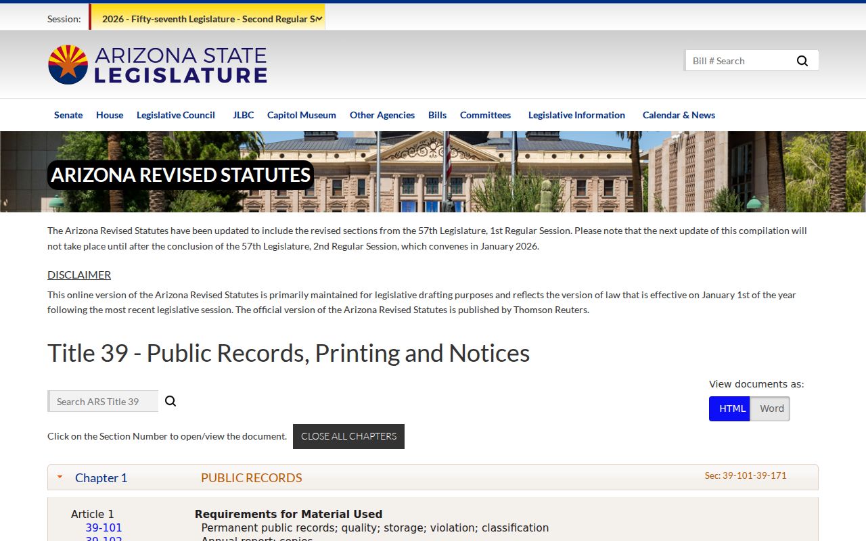Open the Other Agencies menu
This screenshot has width=866, height=541.
(x=382, y=115)
